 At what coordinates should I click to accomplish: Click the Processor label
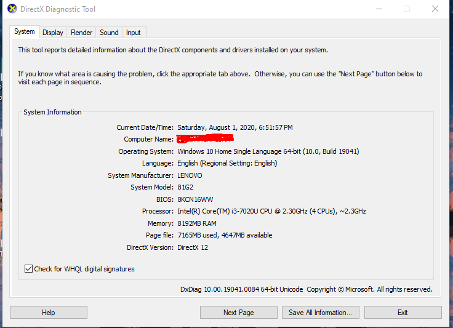point(158,211)
